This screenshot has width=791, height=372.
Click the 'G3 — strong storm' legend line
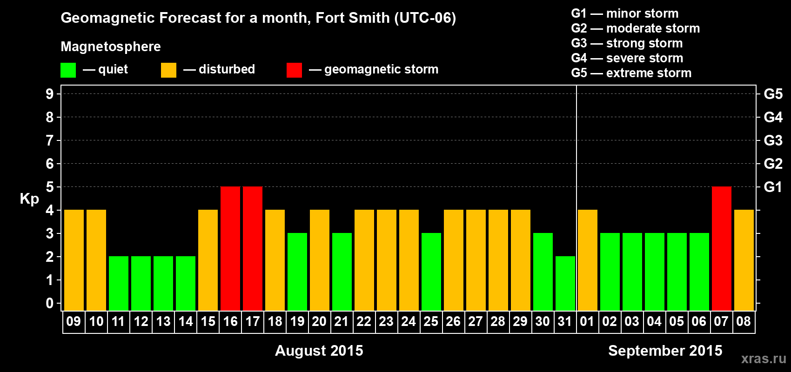[x=627, y=43]
